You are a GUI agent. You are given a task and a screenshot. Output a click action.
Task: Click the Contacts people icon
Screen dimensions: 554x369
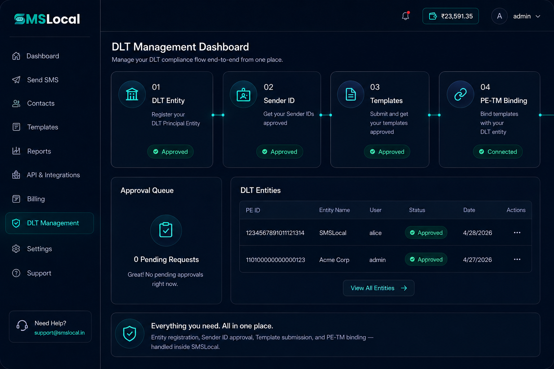pyautogui.click(x=16, y=103)
